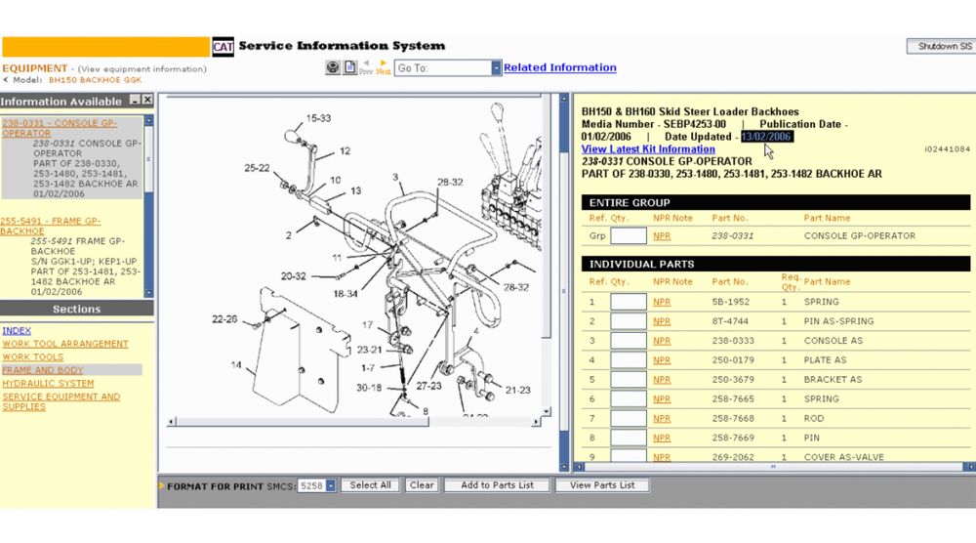This screenshot has height=543, width=976.
Task: Click NPR link for part 5B-1952
Action: [662, 302]
